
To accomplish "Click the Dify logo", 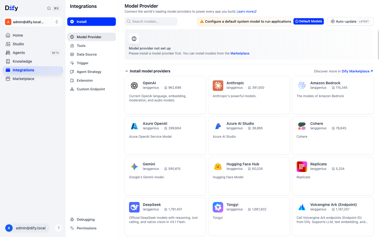I will (x=12, y=8).
